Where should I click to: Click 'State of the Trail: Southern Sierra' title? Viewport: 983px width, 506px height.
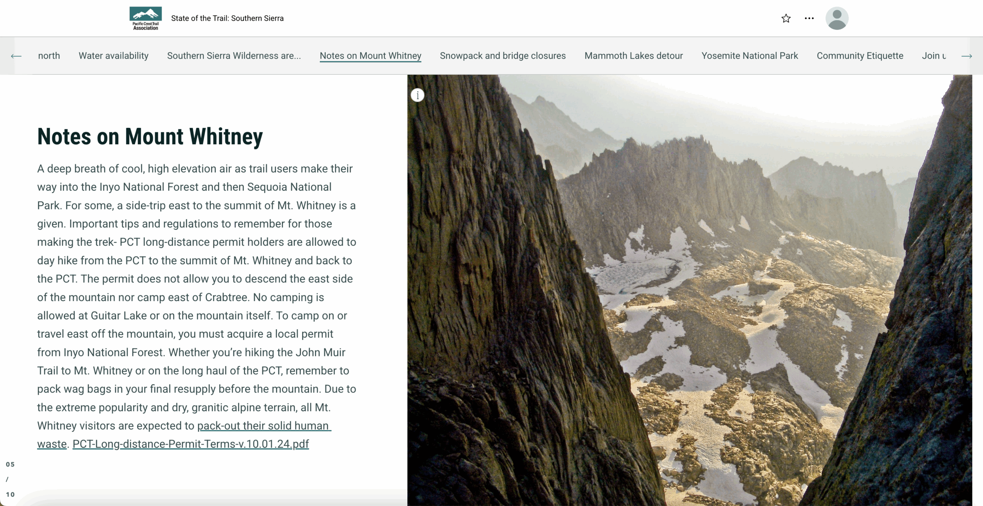pos(227,18)
